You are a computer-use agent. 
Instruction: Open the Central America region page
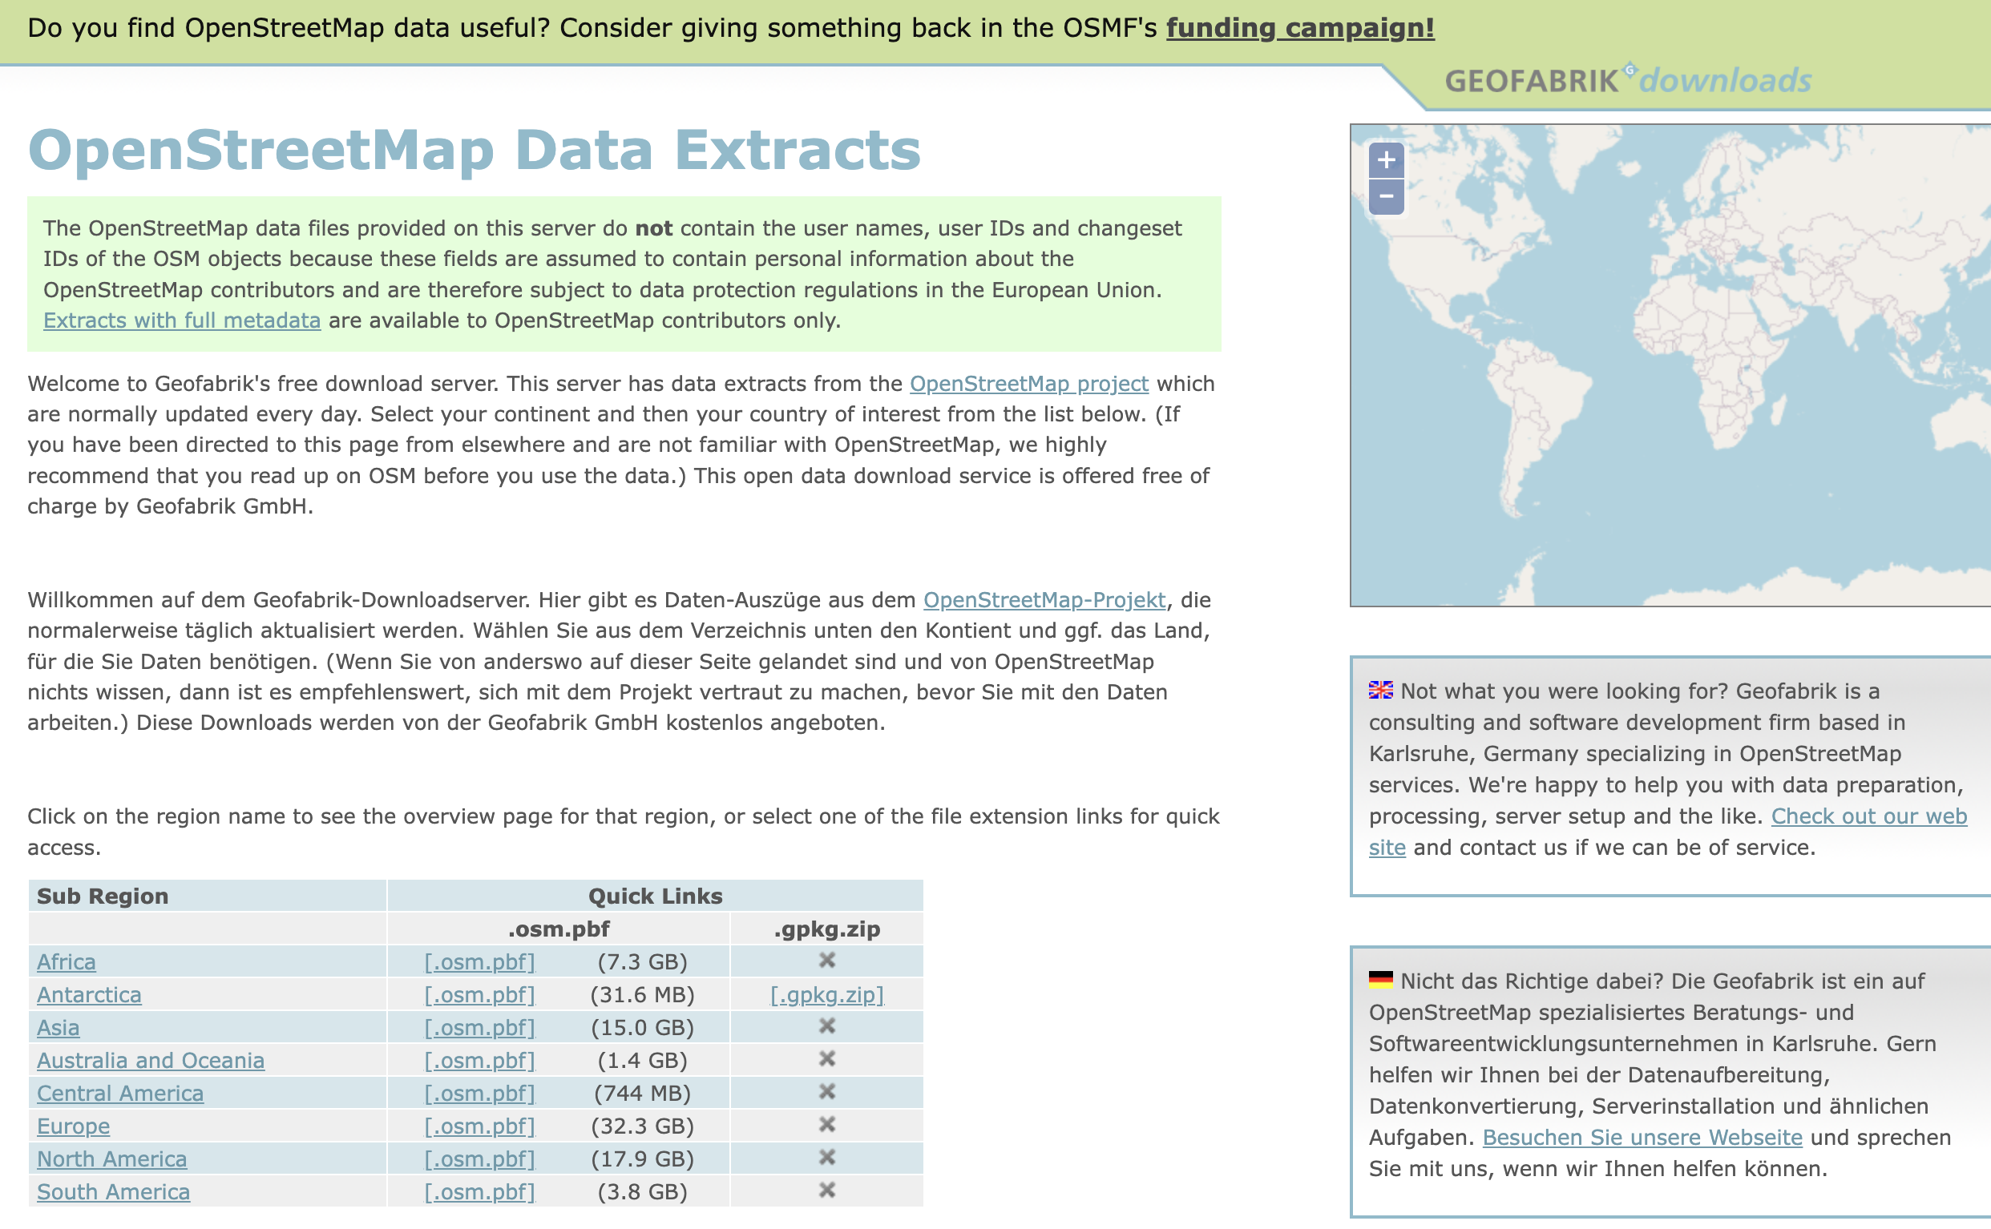(119, 1094)
